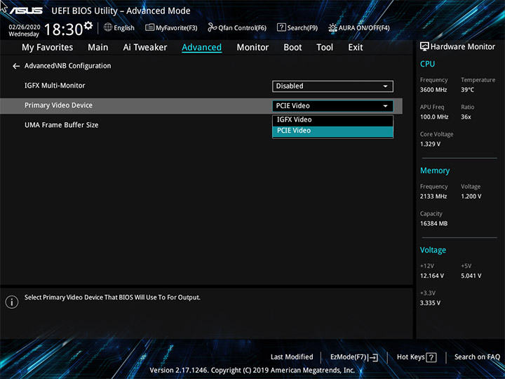The image size is (505, 379).
Task: Click the Hot Keys question mark icon
Action: click(x=431, y=357)
